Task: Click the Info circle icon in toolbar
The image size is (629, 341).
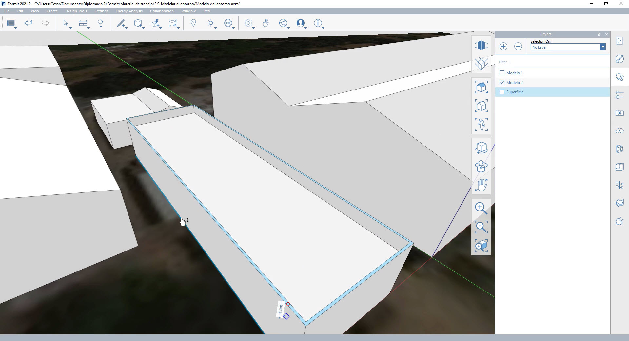Action: [x=317, y=23]
